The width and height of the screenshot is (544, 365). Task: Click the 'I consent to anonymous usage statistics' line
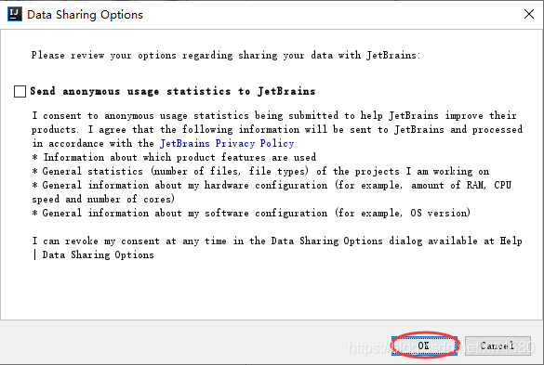pos(274,116)
